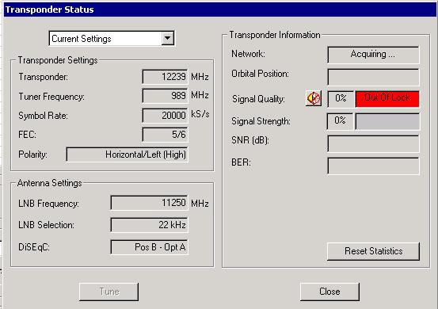Click the Symbol Rate 20000 field
Image resolution: width=438 pixels, height=309 pixels.
(165, 116)
